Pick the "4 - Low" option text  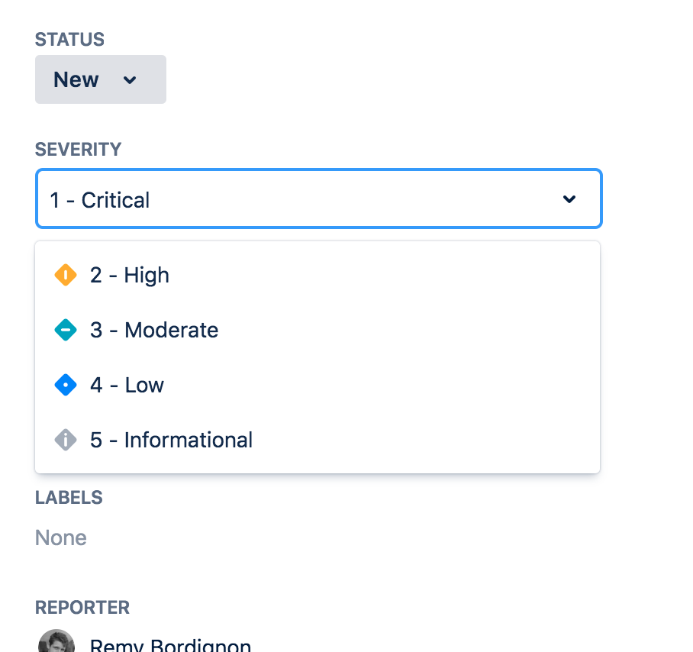pos(127,385)
